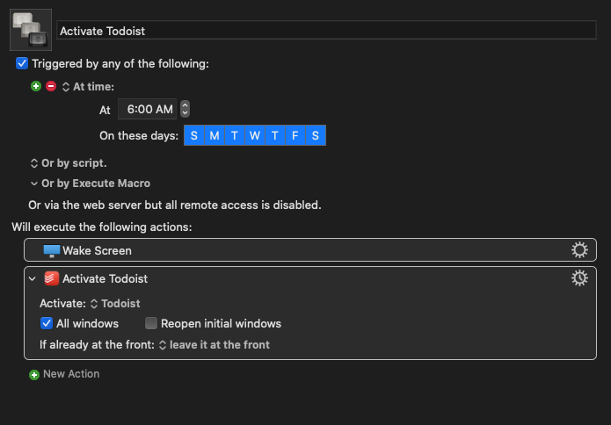
Task: Click the Todoist app icon
Action: pos(52,278)
